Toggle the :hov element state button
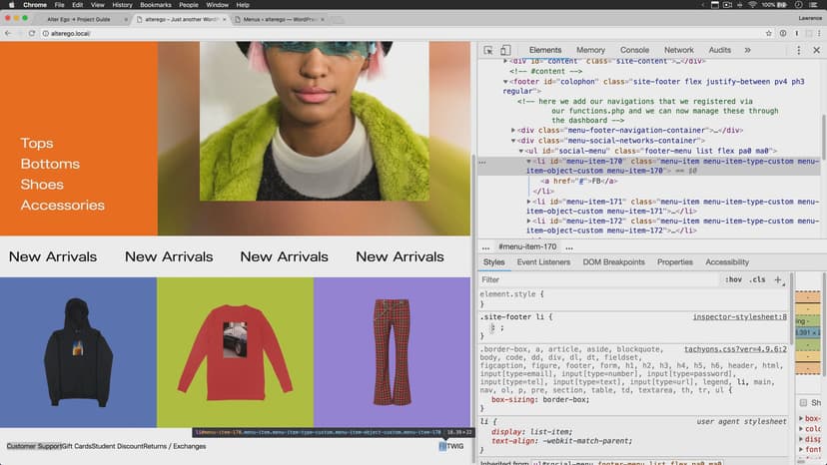 [x=734, y=279]
